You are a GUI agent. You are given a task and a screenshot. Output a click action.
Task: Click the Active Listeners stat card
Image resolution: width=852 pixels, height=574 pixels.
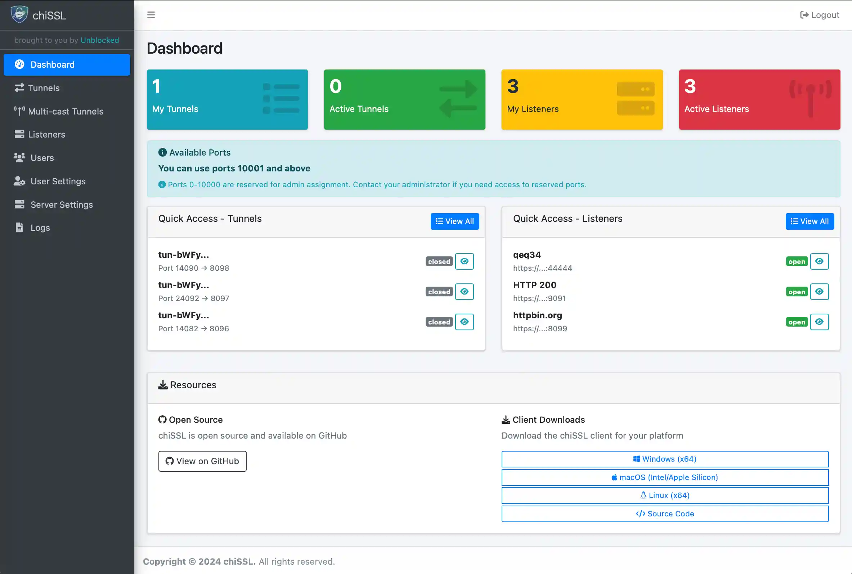759,99
